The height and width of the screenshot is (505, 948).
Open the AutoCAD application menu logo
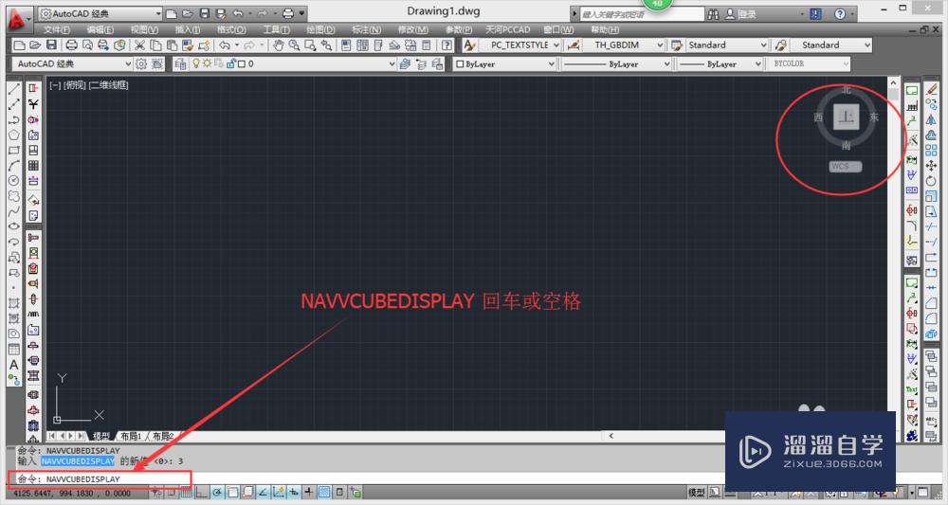(17, 19)
